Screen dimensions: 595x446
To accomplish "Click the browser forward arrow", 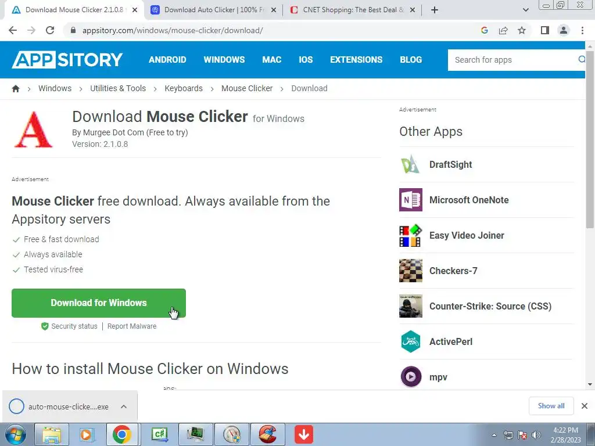I will tap(31, 30).
